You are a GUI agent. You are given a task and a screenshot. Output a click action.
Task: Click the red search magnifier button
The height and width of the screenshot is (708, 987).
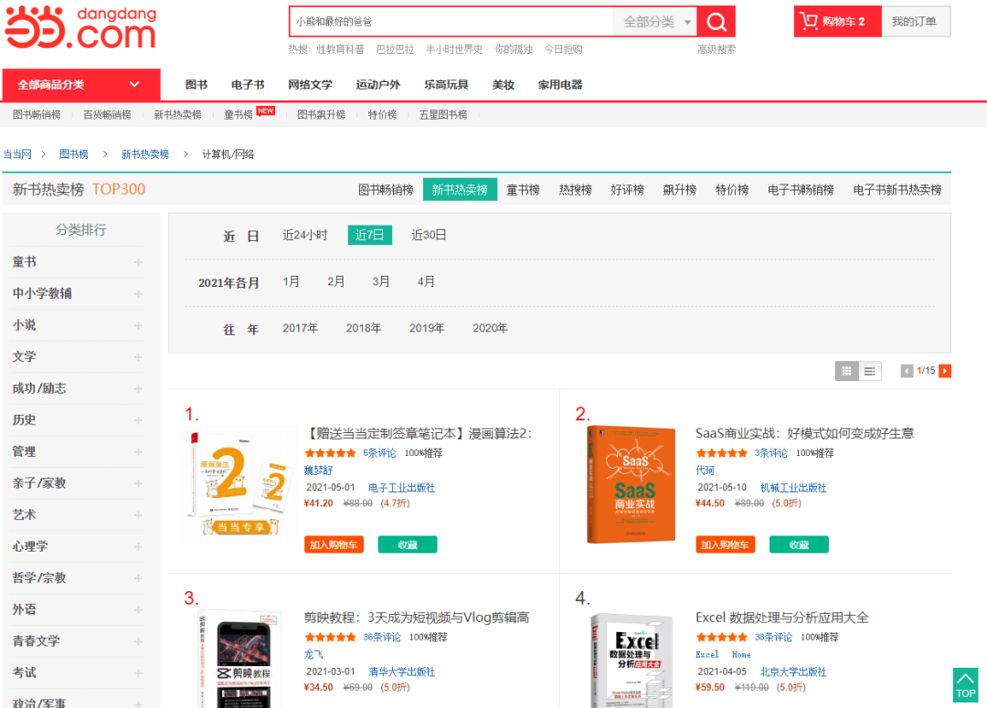[x=716, y=22]
